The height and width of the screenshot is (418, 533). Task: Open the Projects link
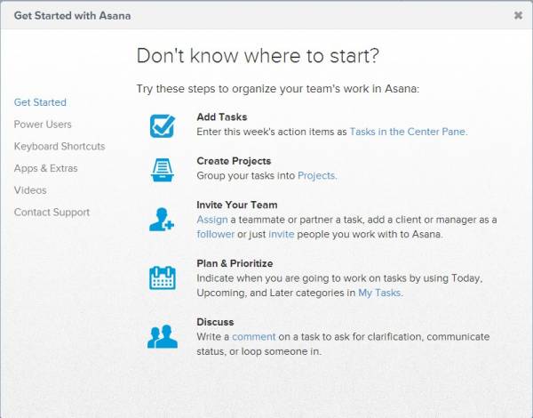tap(316, 175)
